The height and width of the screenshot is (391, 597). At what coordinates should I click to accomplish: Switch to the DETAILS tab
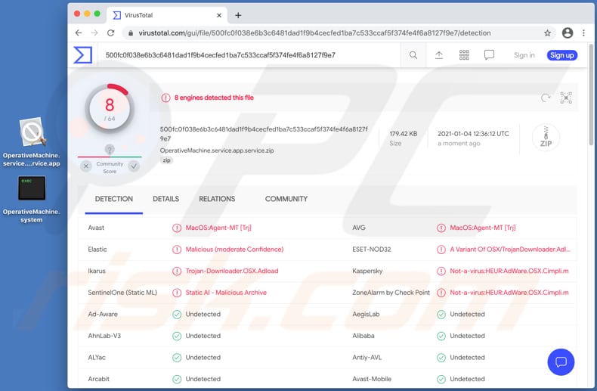pos(165,199)
